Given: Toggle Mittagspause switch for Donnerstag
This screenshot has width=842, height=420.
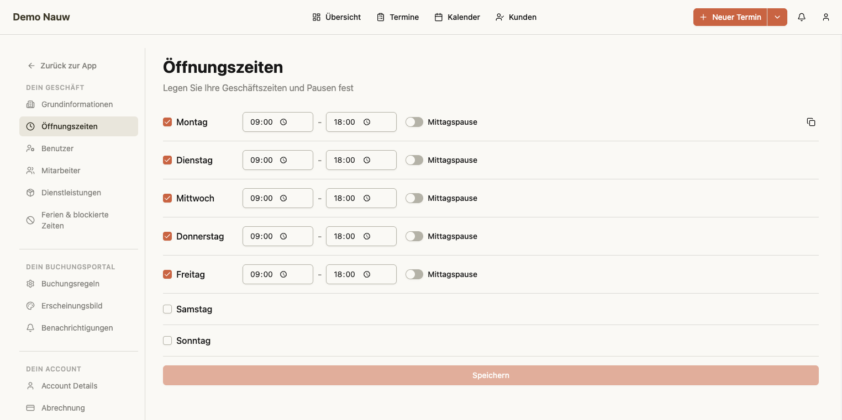Looking at the screenshot, I should coord(414,236).
